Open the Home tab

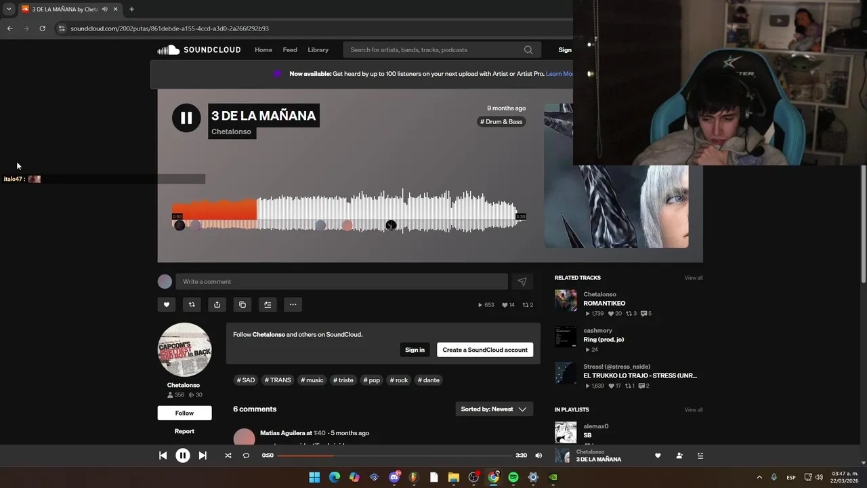[x=263, y=49]
